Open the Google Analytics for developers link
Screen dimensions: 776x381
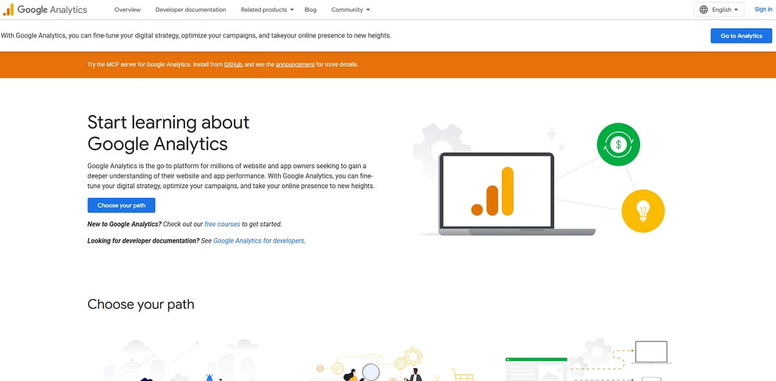[258, 240]
